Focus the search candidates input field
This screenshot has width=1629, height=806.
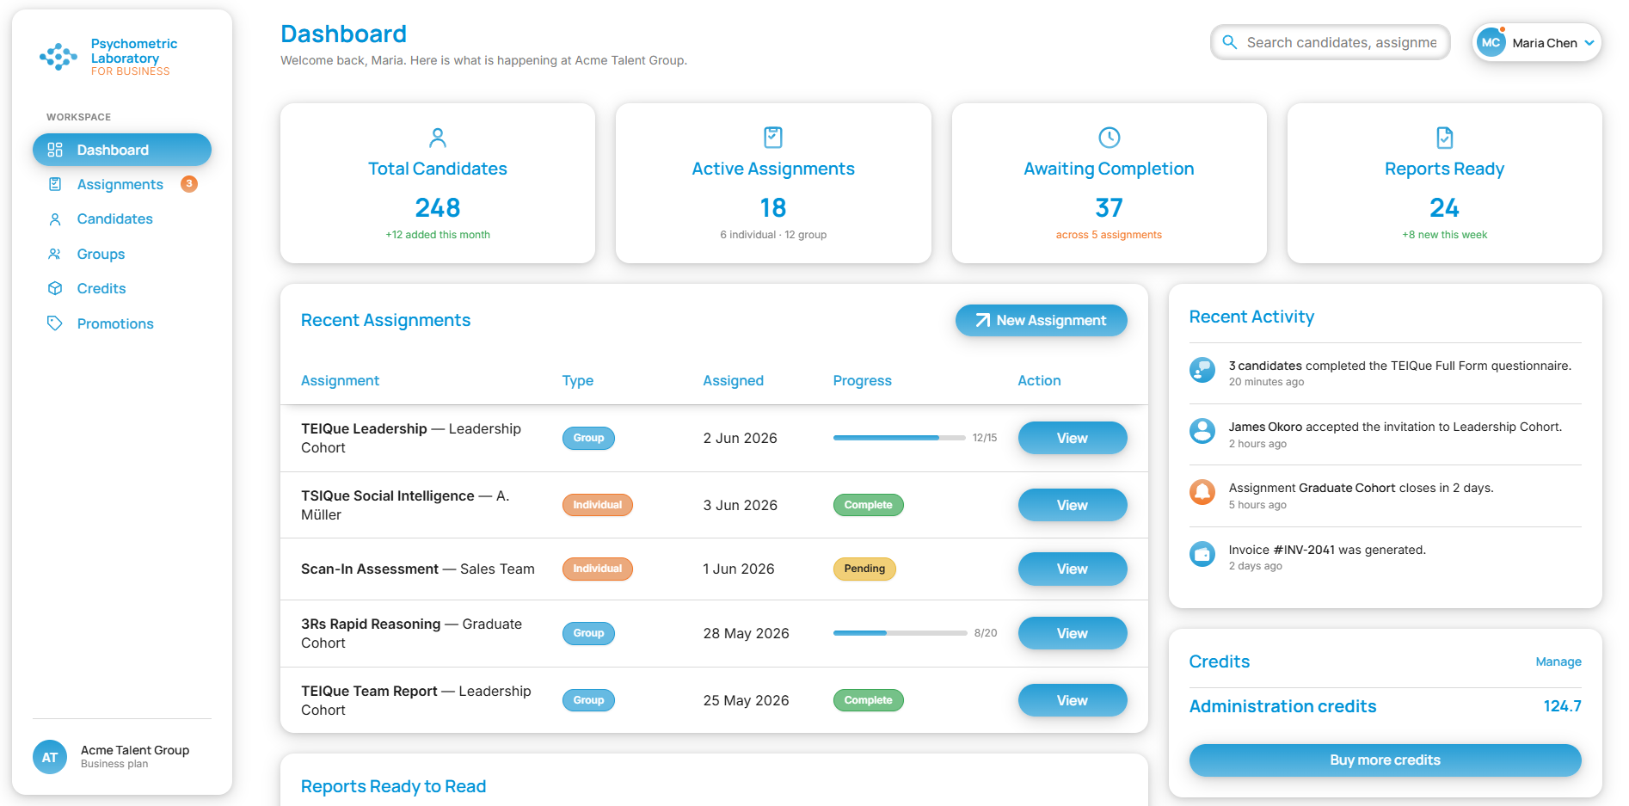pos(1331,42)
